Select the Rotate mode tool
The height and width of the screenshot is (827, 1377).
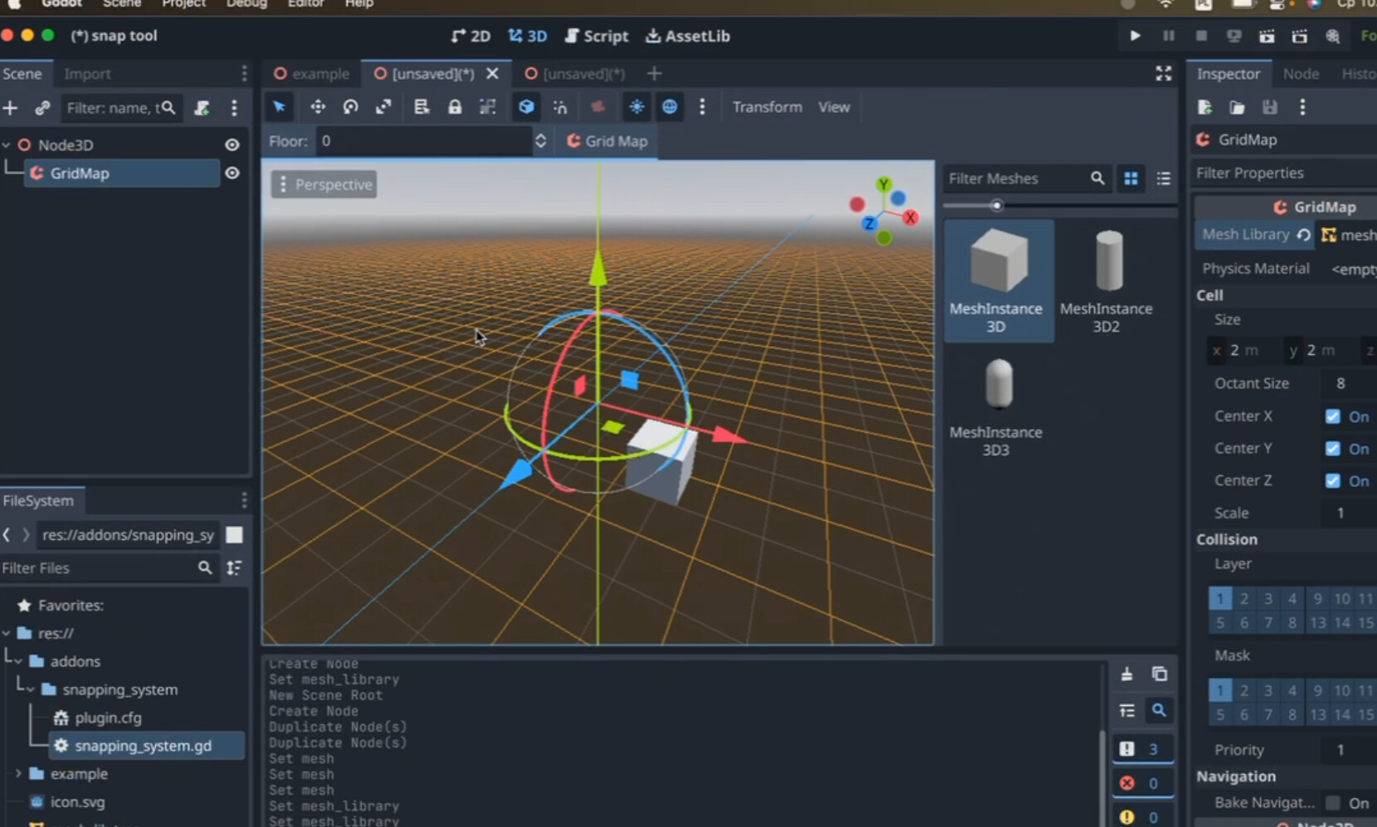pyautogui.click(x=350, y=107)
